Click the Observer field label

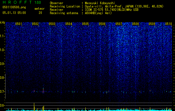coord(56,3)
